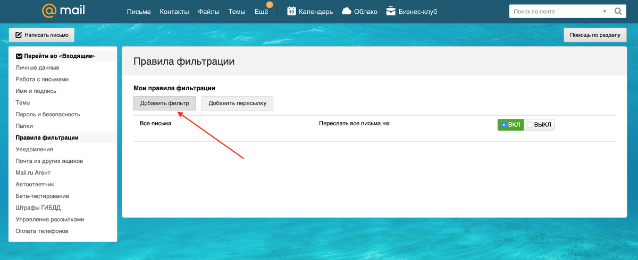Open Календарь link in header
Screen dimensions: 638x260
coord(316,12)
